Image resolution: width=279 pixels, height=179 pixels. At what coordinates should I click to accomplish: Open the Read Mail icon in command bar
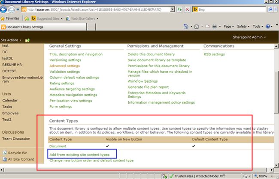pos(207,27)
